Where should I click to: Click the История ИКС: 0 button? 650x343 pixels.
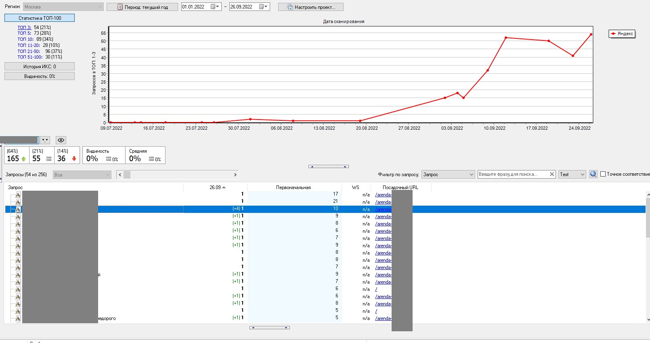click(40, 67)
